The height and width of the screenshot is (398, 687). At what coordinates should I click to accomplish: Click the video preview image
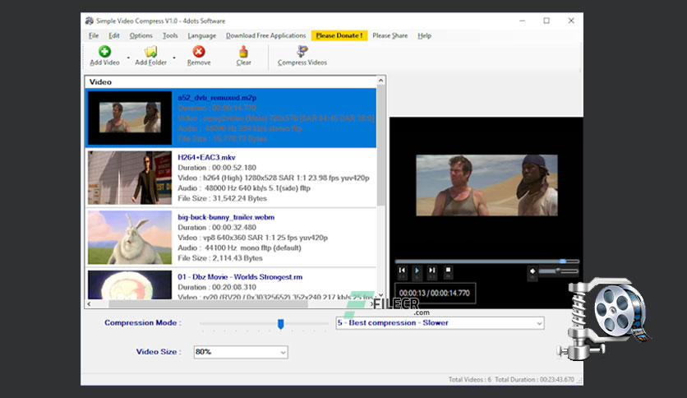pyautogui.click(x=486, y=185)
